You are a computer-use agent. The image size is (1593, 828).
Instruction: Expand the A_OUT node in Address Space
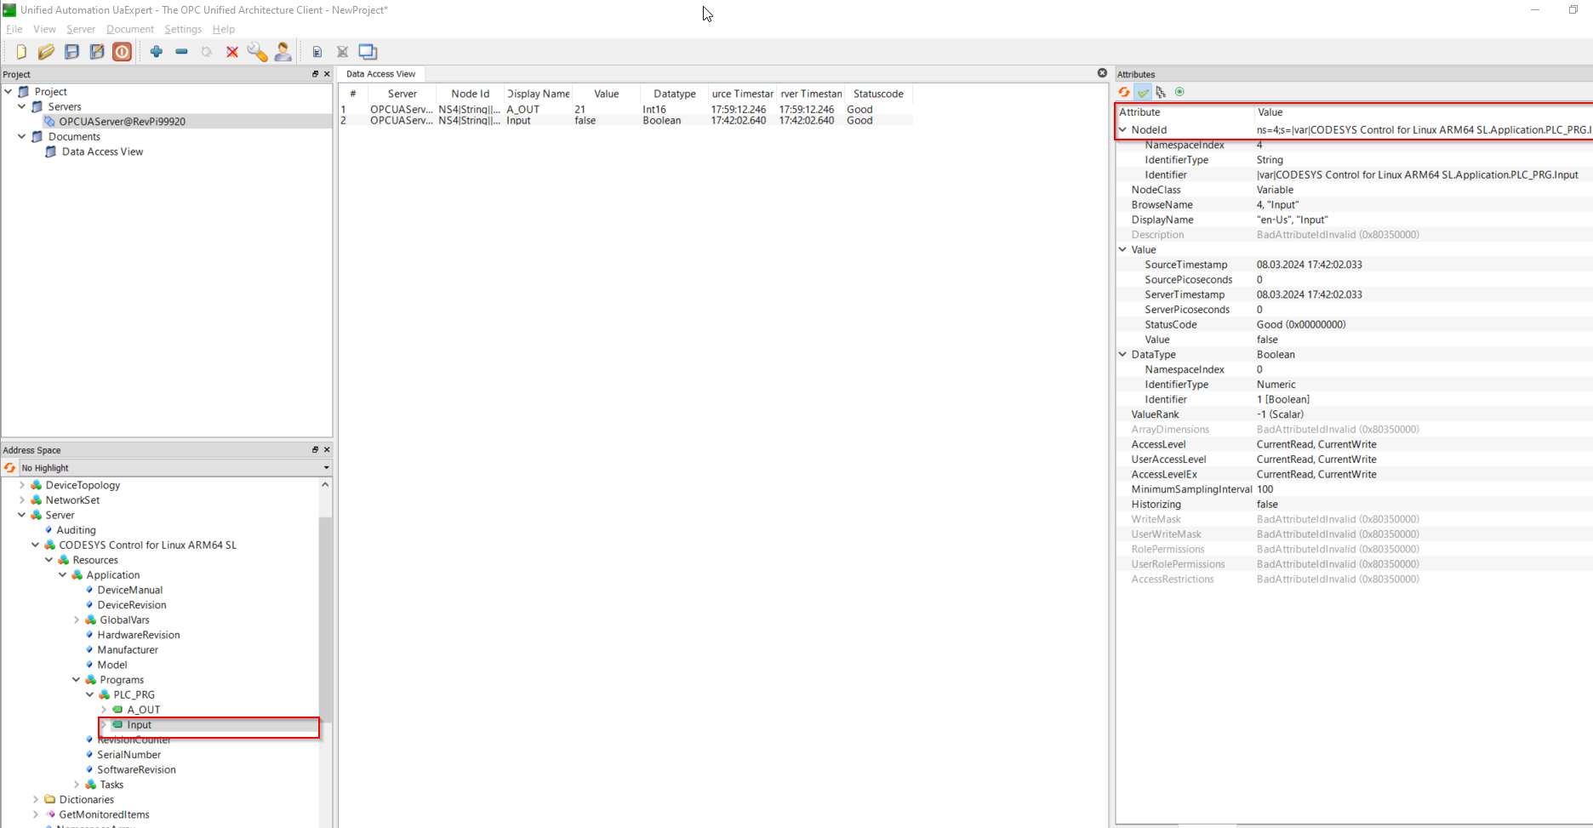tap(104, 709)
